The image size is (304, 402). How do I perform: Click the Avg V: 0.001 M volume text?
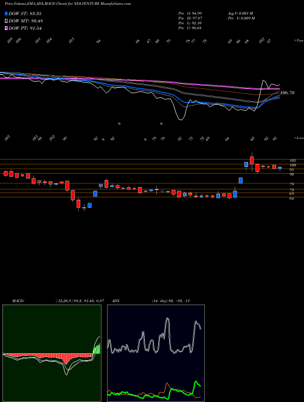(240, 13)
